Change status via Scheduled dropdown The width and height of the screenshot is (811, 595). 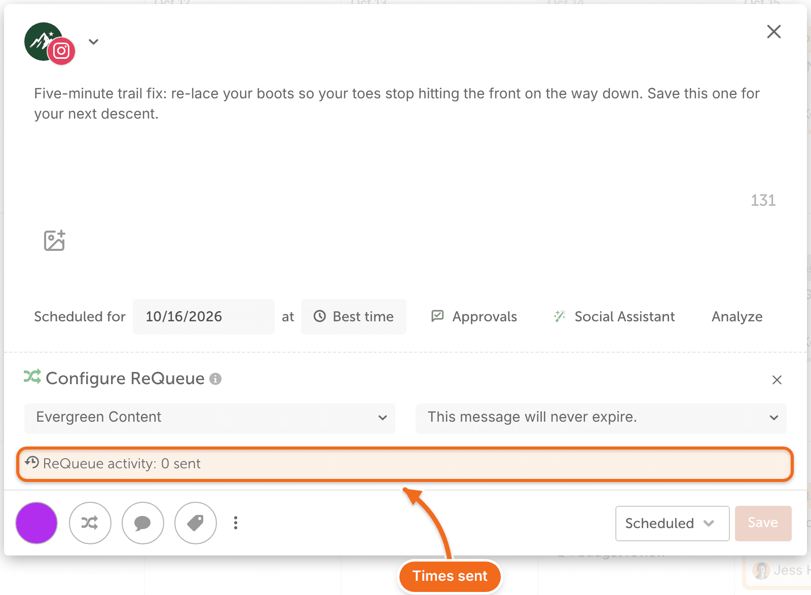[x=672, y=524]
